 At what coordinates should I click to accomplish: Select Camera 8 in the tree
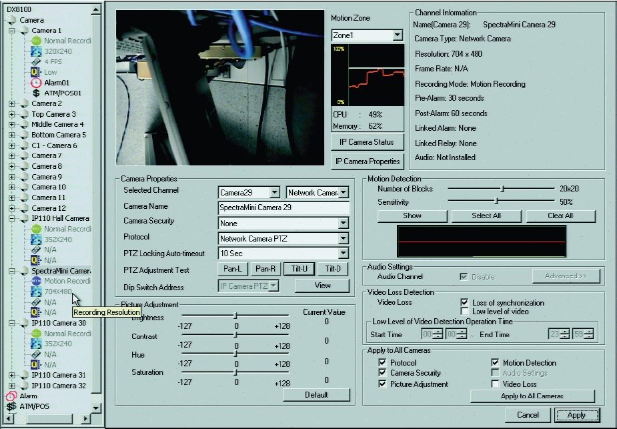[47, 166]
